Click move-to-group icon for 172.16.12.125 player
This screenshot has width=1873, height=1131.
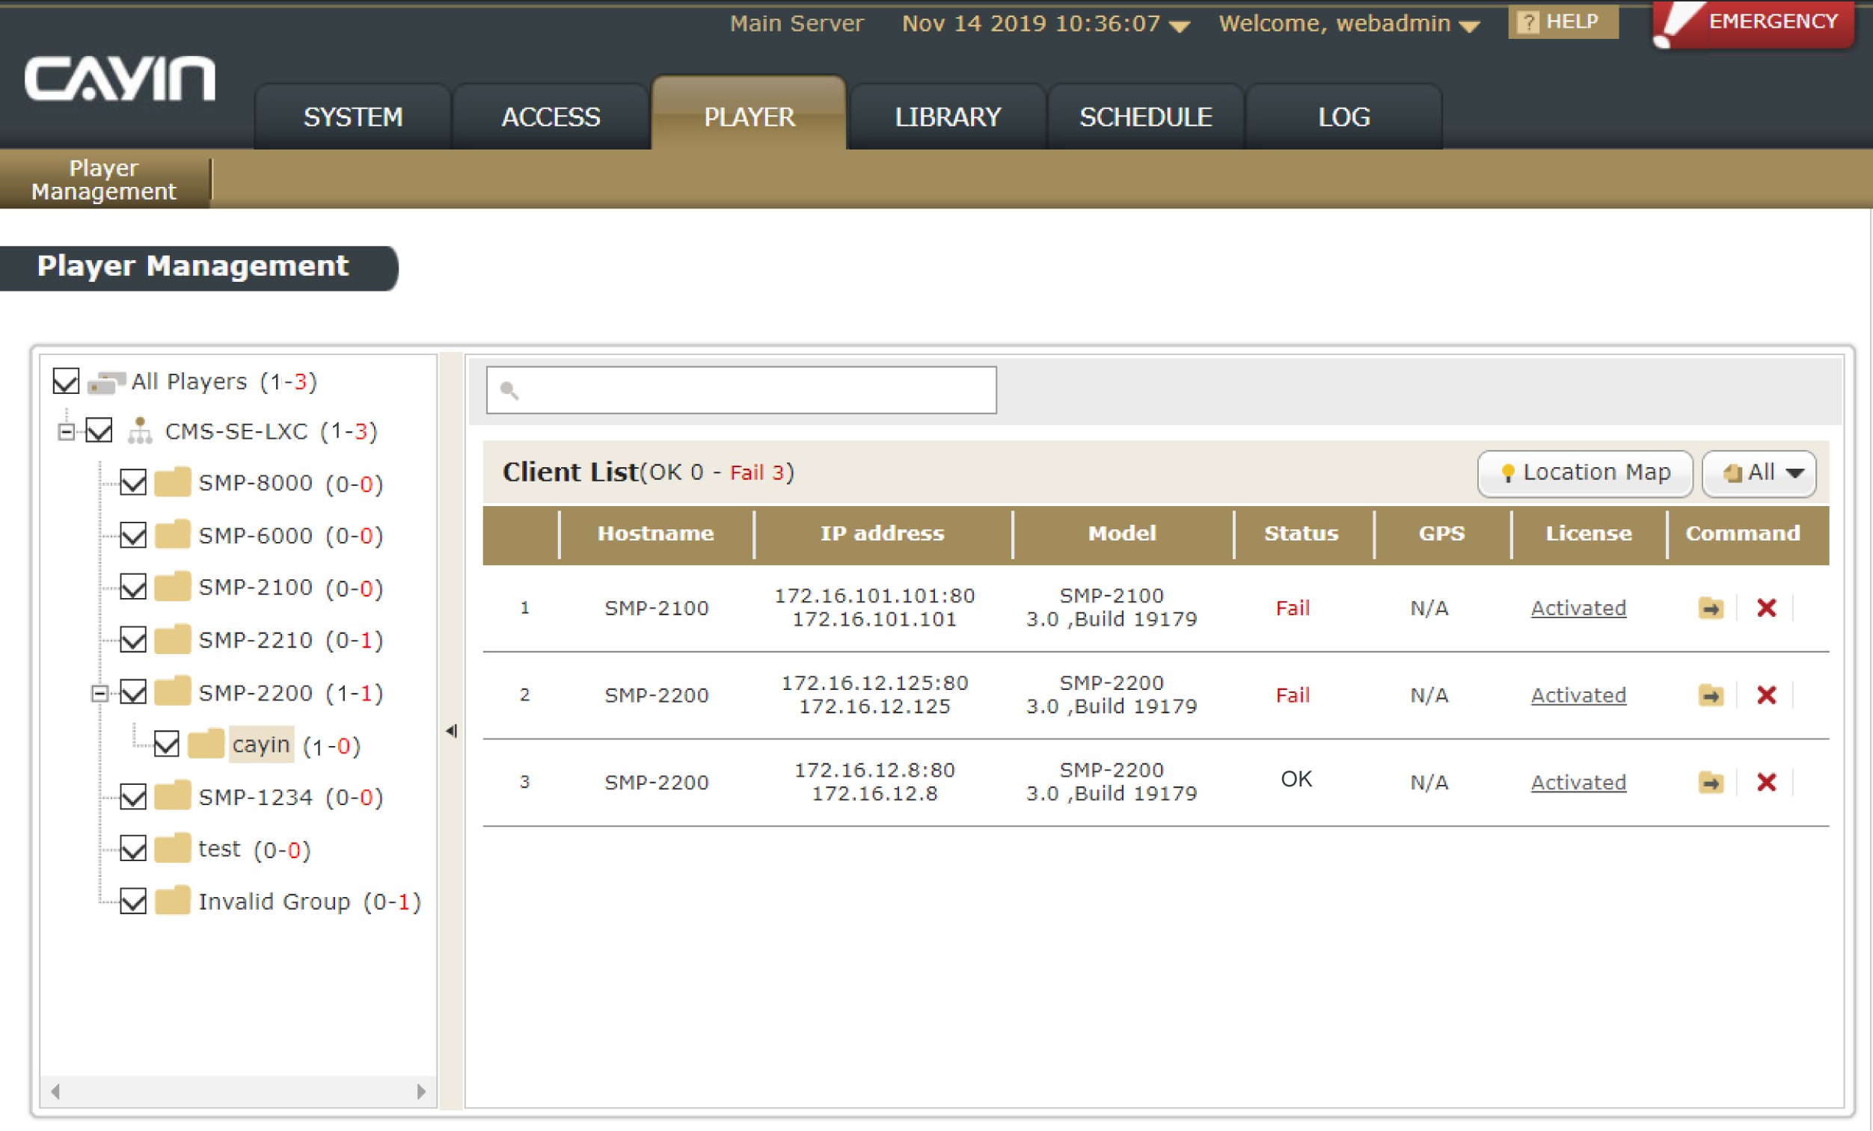coord(1711,696)
